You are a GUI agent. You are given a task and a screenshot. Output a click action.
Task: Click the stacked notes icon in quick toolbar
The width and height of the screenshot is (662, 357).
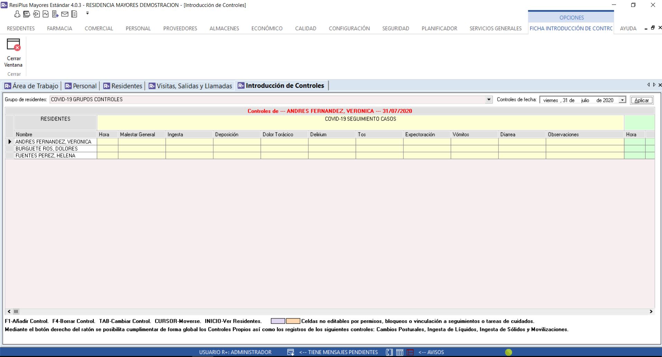(27, 14)
